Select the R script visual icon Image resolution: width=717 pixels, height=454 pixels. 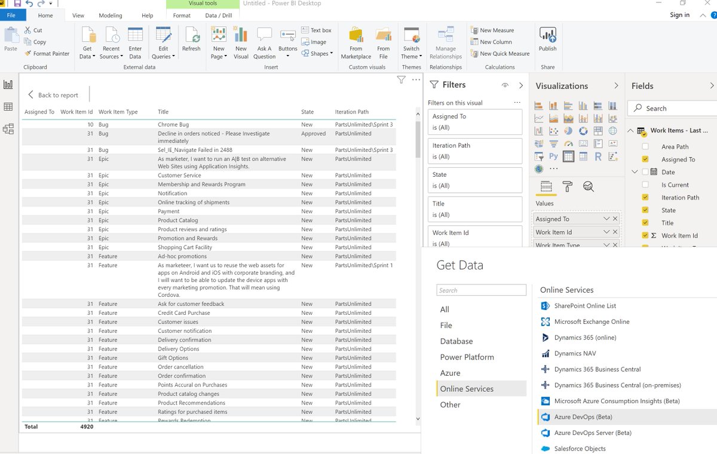pyautogui.click(x=597, y=157)
